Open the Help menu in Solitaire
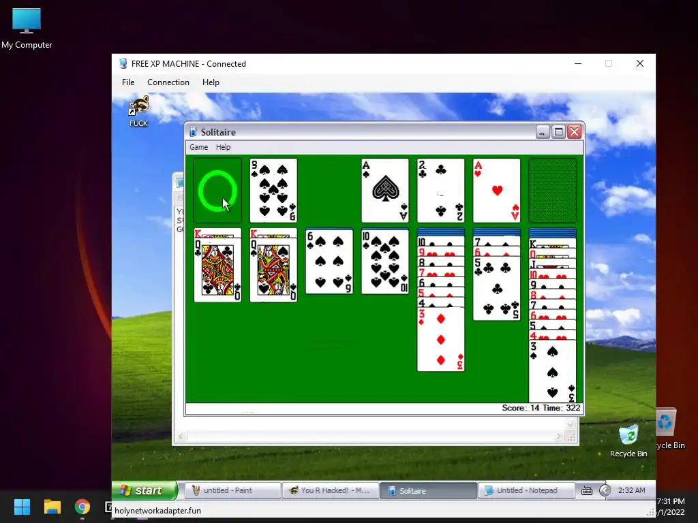Image resolution: width=698 pixels, height=523 pixels. click(x=223, y=147)
